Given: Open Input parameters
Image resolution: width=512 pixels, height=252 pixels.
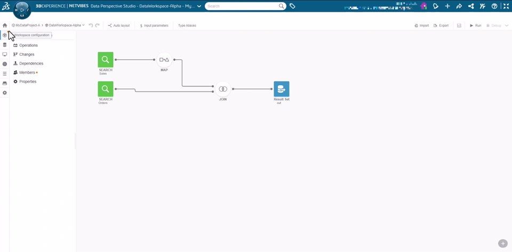Looking at the screenshot, I should pyautogui.click(x=154, y=26).
